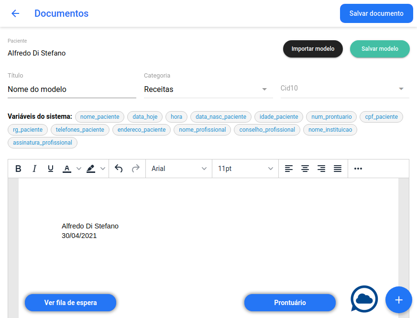Click the Título input field
Image resolution: width=417 pixels, height=318 pixels.
[x=72, y=89]
